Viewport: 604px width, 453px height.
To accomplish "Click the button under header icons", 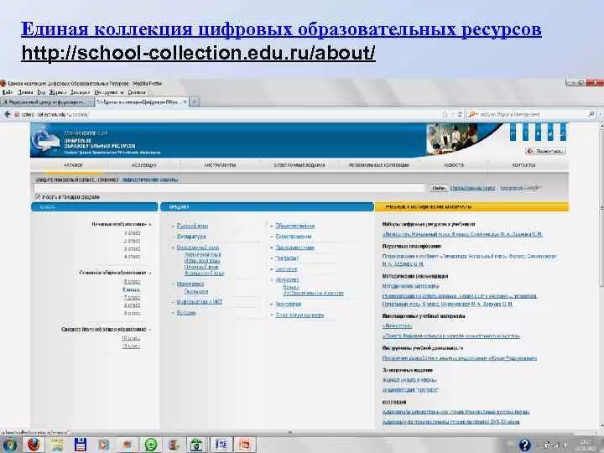I will tap(545, 151).
